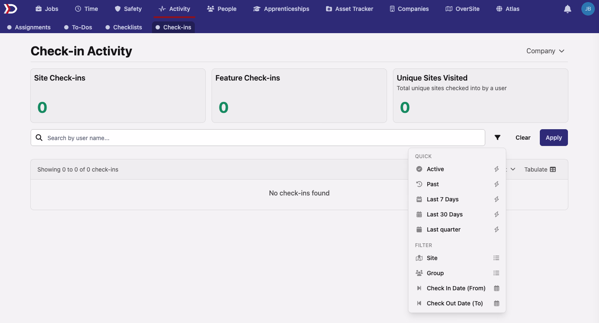The width and height of the screenshot is (599, 323).
Task: Open the Company dropdown
Action: click(545, 51)
